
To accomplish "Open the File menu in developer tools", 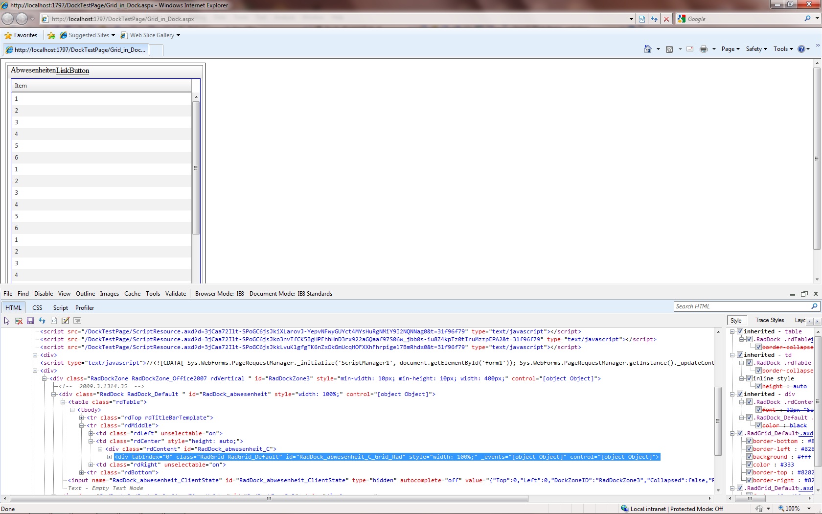I will click(8, 294).
